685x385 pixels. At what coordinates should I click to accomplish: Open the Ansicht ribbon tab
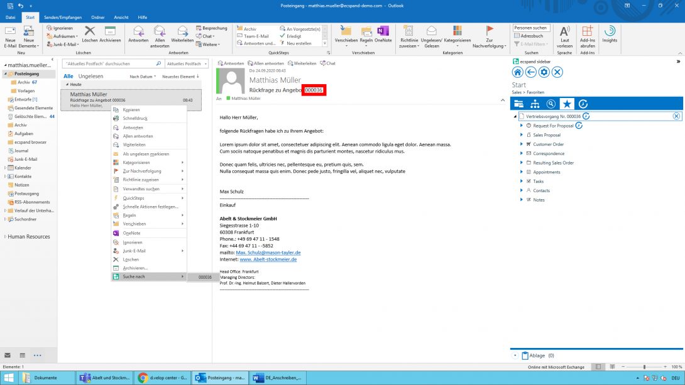(x=121, y=18)
